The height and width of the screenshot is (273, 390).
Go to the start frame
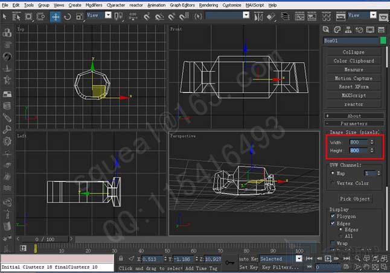pyautogui.click(x=309, y=259)
